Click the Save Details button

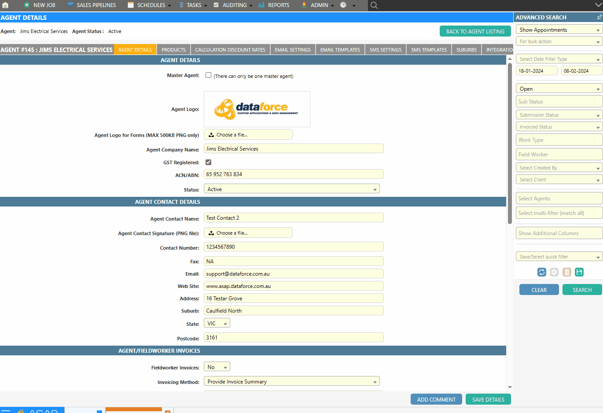[488, 399]
